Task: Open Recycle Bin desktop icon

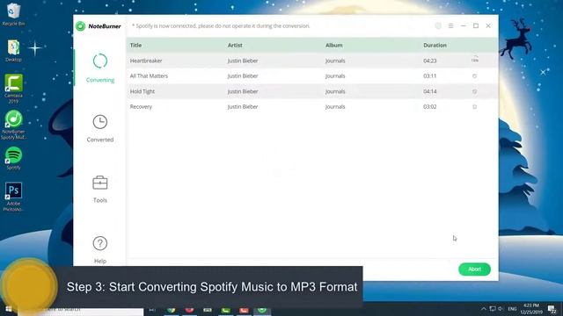Action: point(14,15)
